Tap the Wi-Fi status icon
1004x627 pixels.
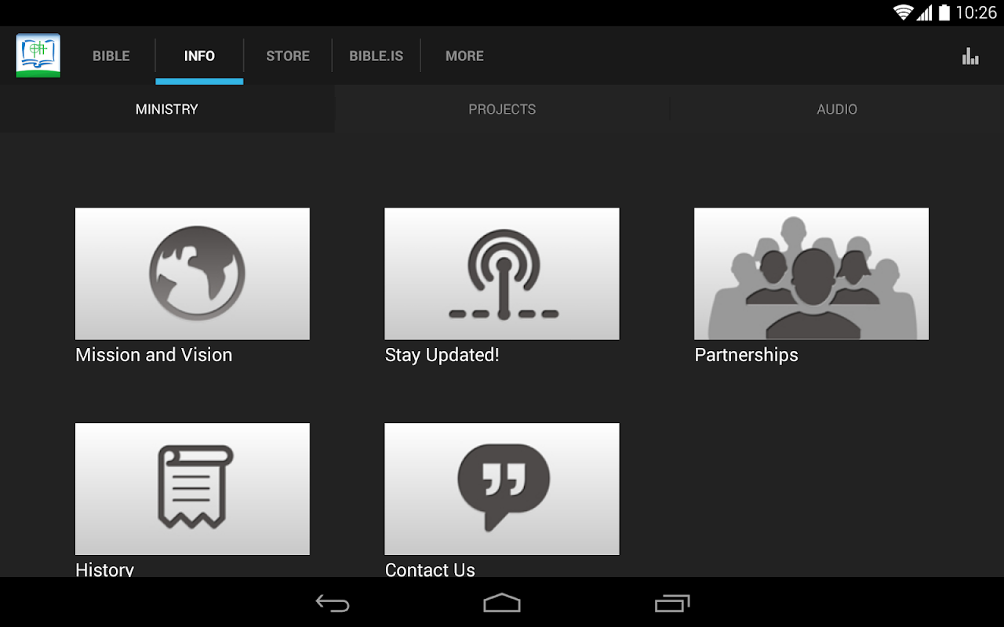[x=904, y=13]
